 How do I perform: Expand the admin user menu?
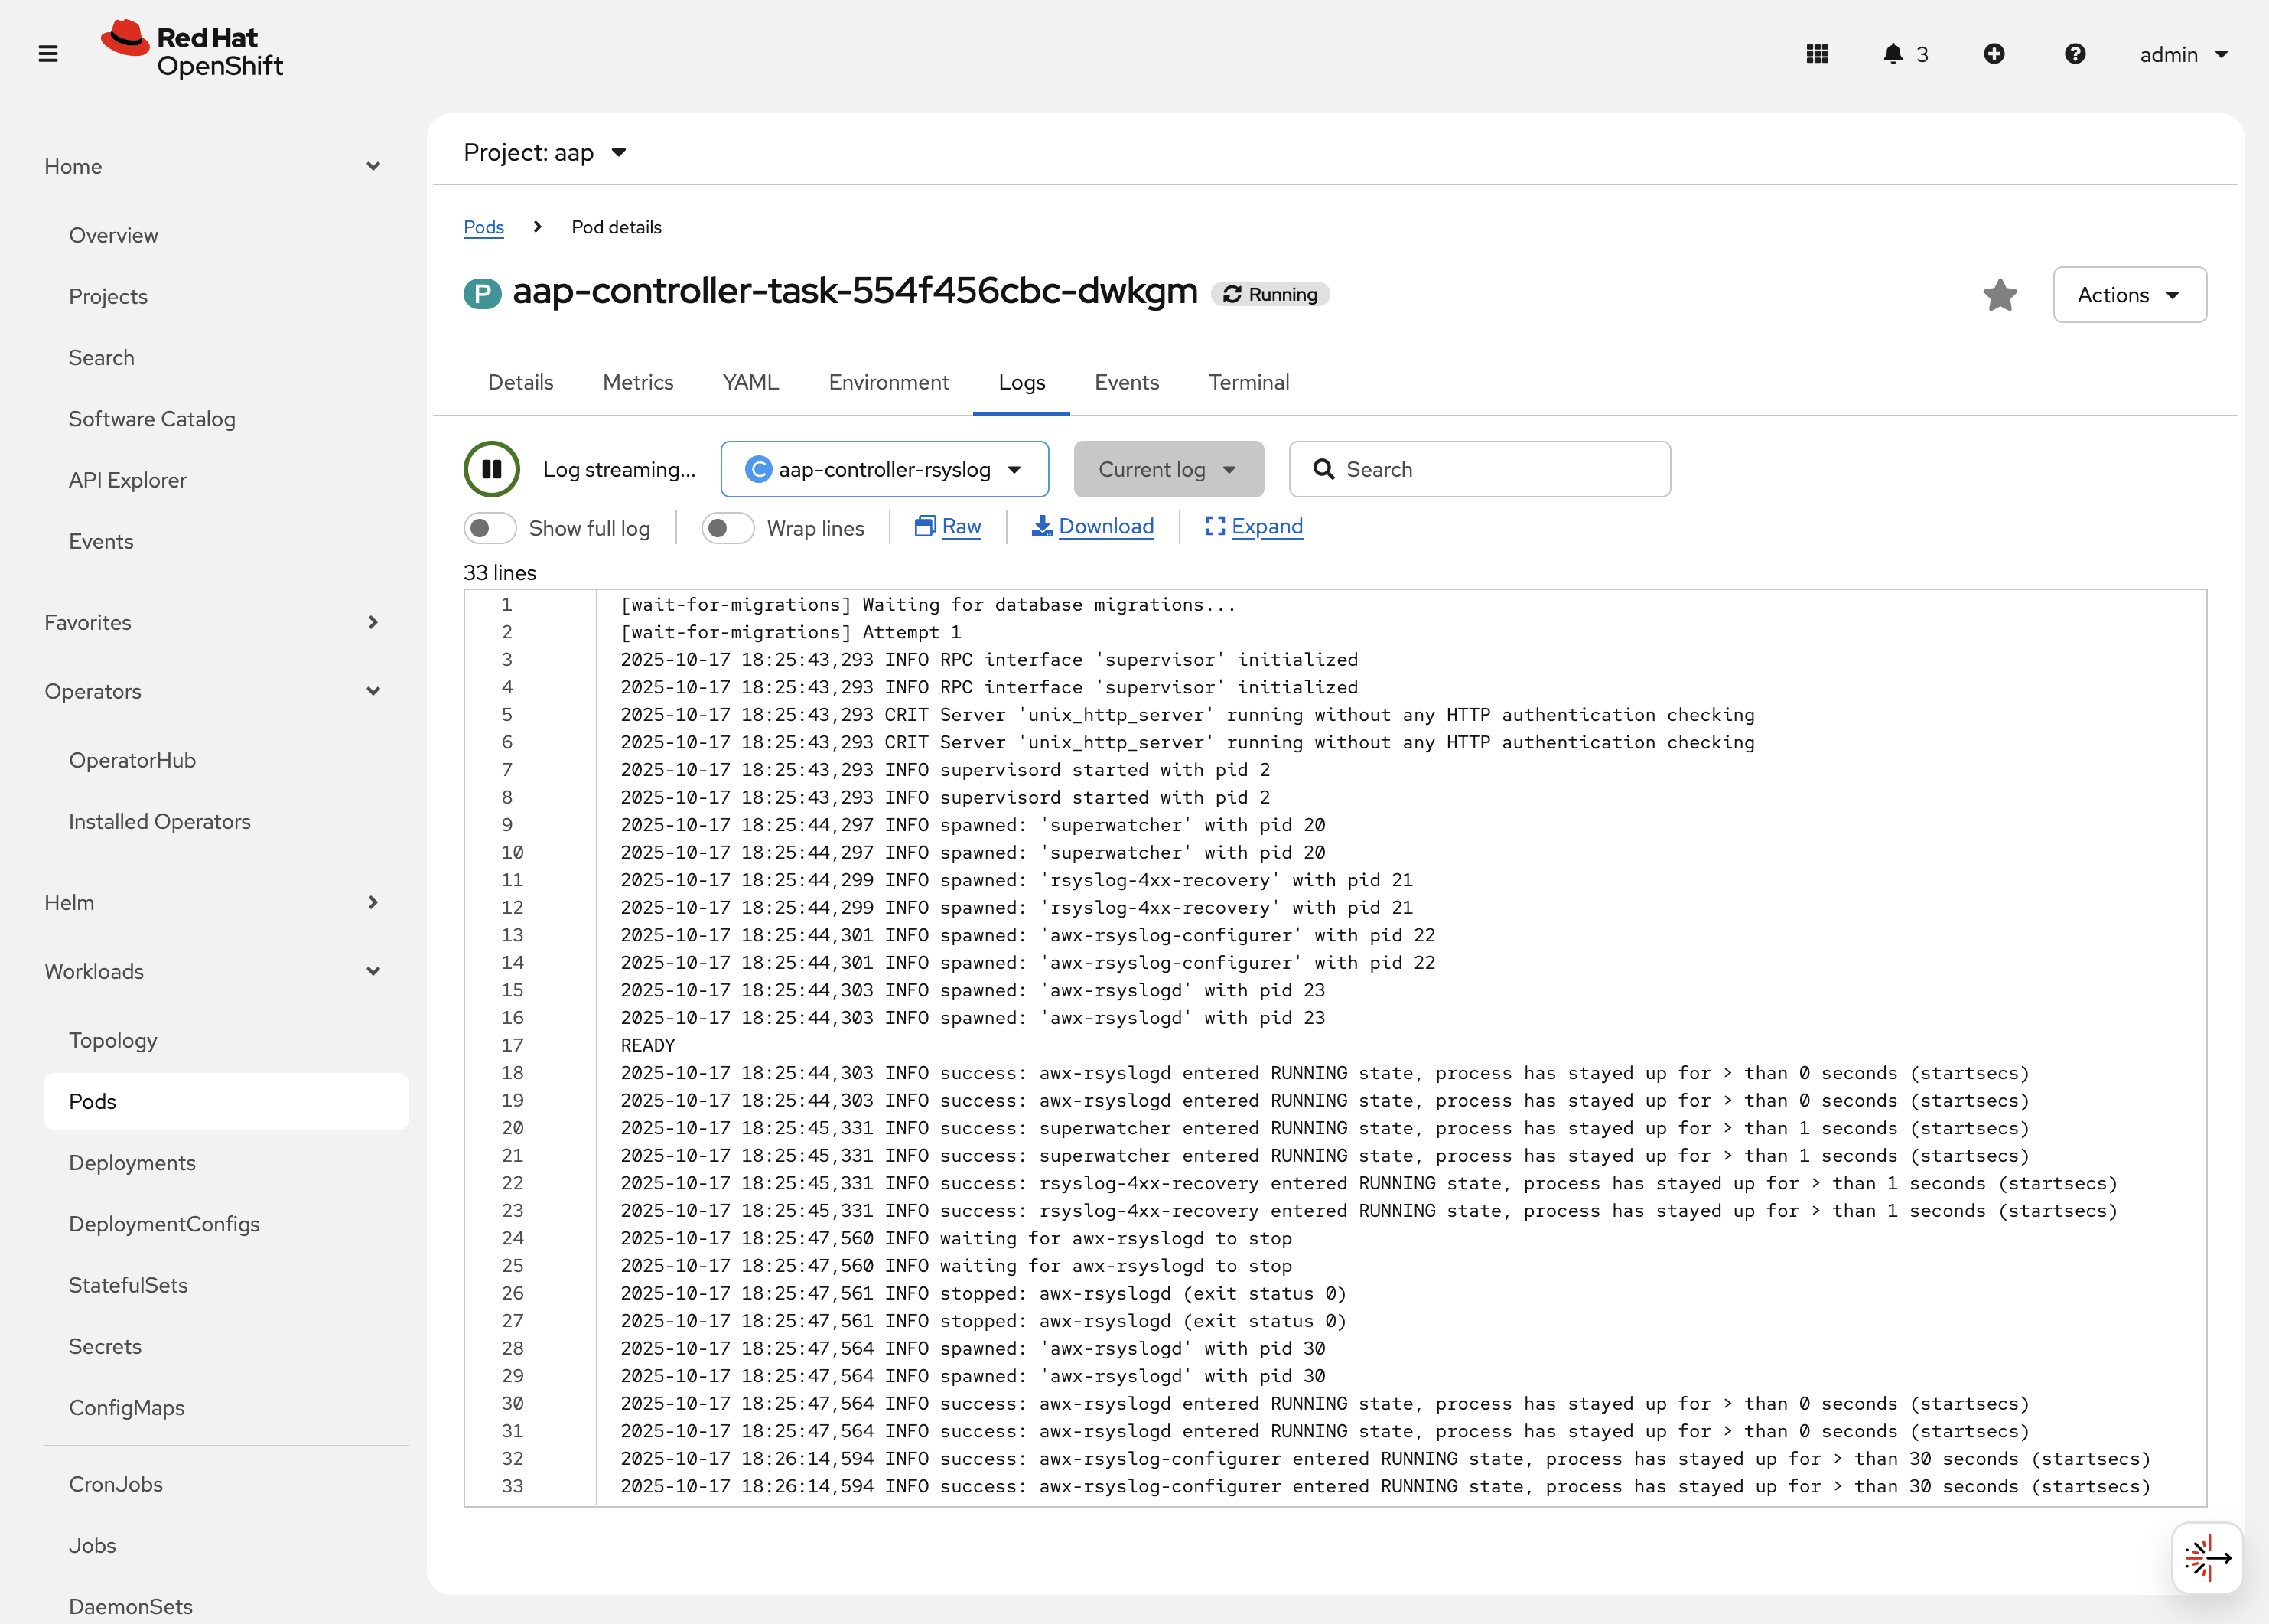(x=2184, y=54)
